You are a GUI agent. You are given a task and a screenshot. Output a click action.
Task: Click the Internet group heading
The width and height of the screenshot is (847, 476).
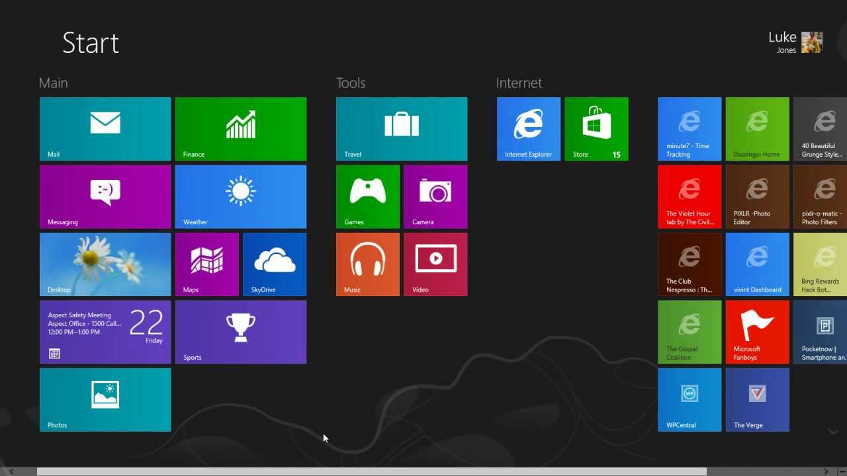tap(519, 83)
